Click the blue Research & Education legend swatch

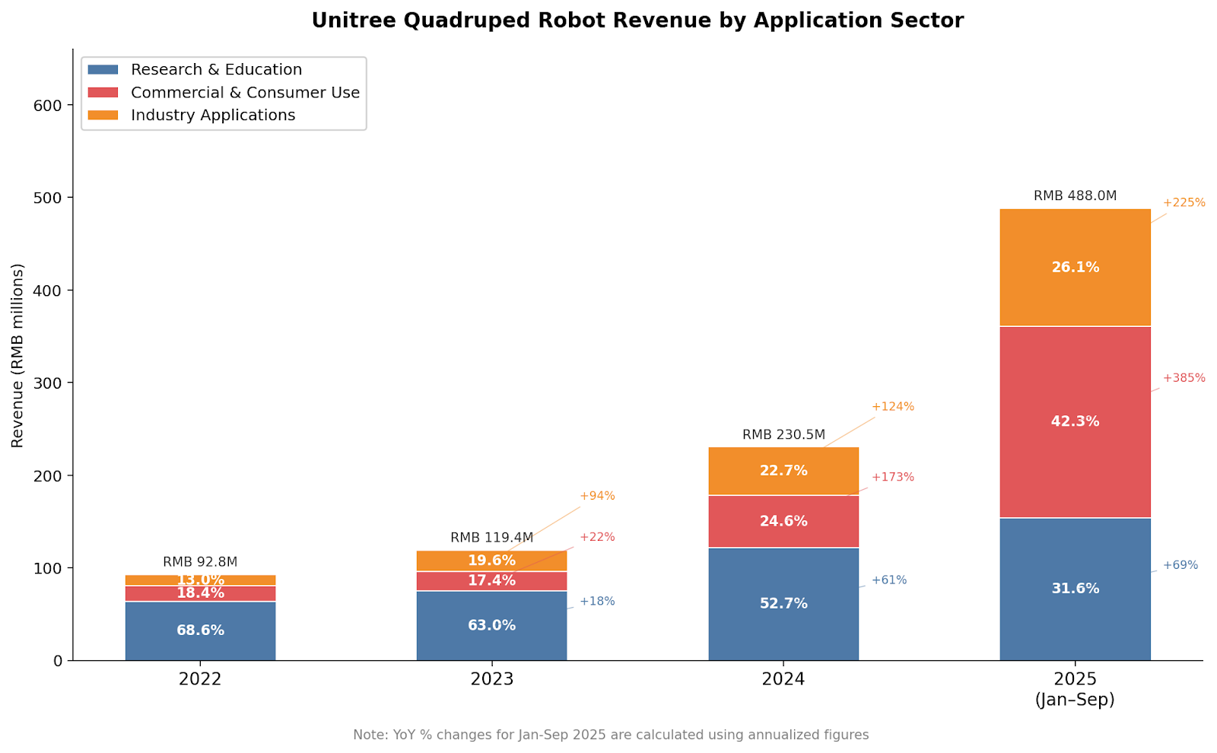point(103,70)
